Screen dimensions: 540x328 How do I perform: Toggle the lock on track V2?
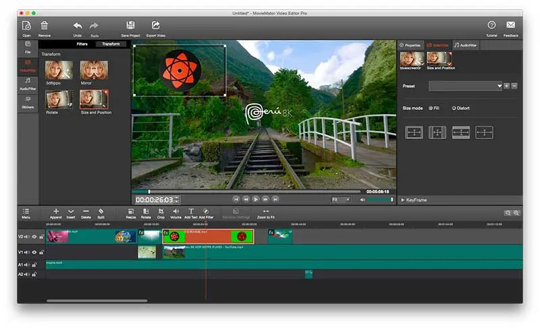point(41,237)
